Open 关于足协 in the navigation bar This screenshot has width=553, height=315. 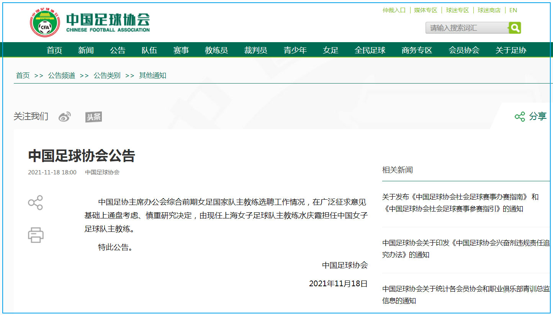(511, 50)
